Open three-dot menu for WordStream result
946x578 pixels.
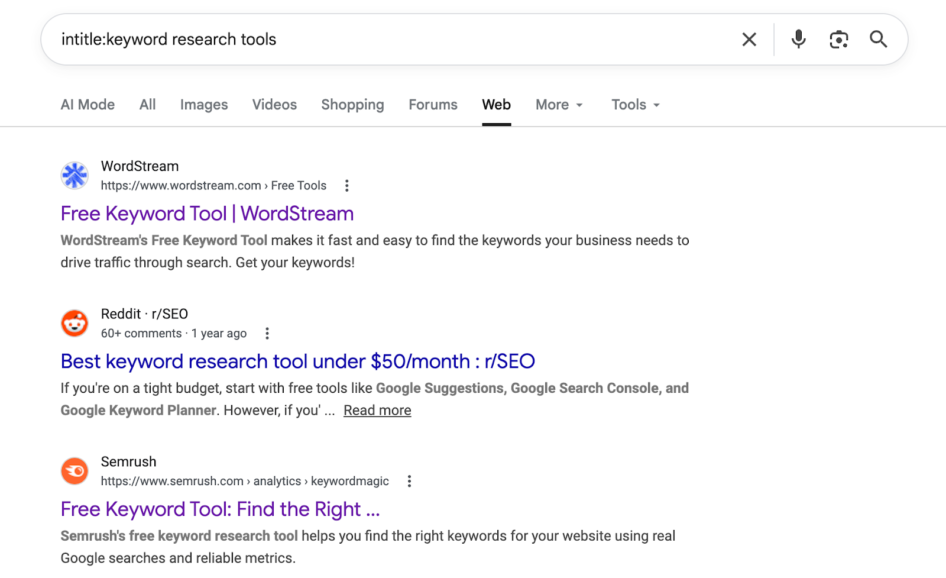pyautogui.click(x=347, y=186)
